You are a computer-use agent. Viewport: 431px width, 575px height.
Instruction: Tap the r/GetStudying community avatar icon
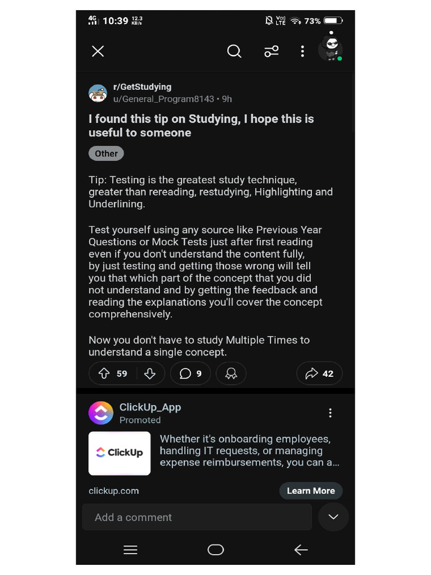click(98, 93)
